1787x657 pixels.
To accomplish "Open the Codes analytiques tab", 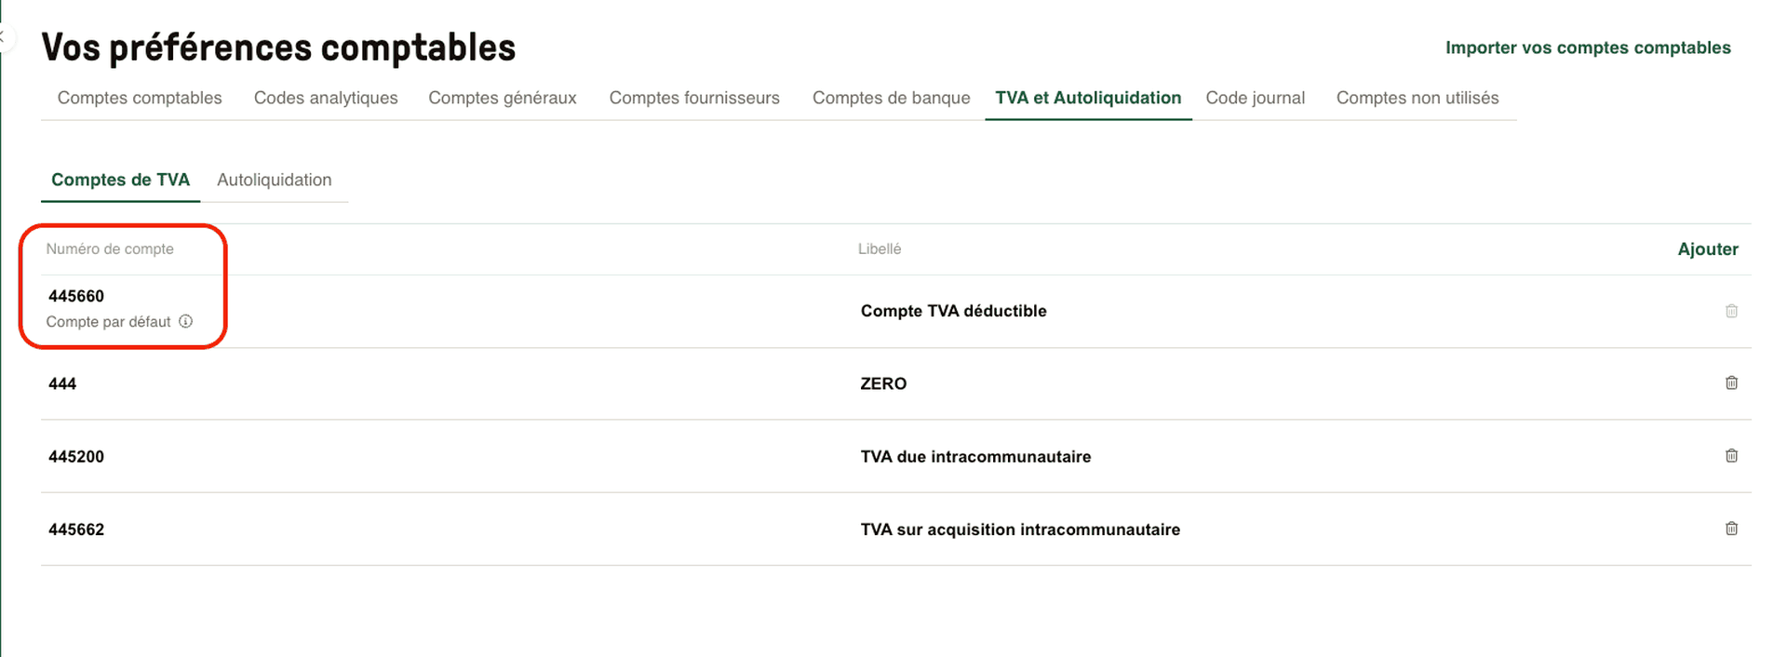I will [326, 98].
